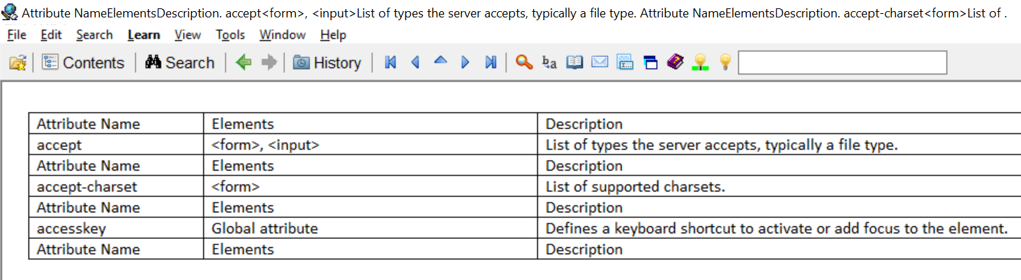1021x280 pixels.
Task: Click the 'b a' replace text icon
Action: coord(549,63)
